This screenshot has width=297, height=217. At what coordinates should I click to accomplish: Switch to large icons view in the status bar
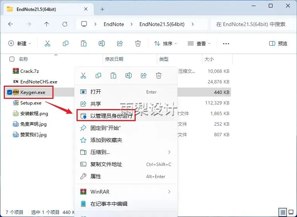point(291,212)
